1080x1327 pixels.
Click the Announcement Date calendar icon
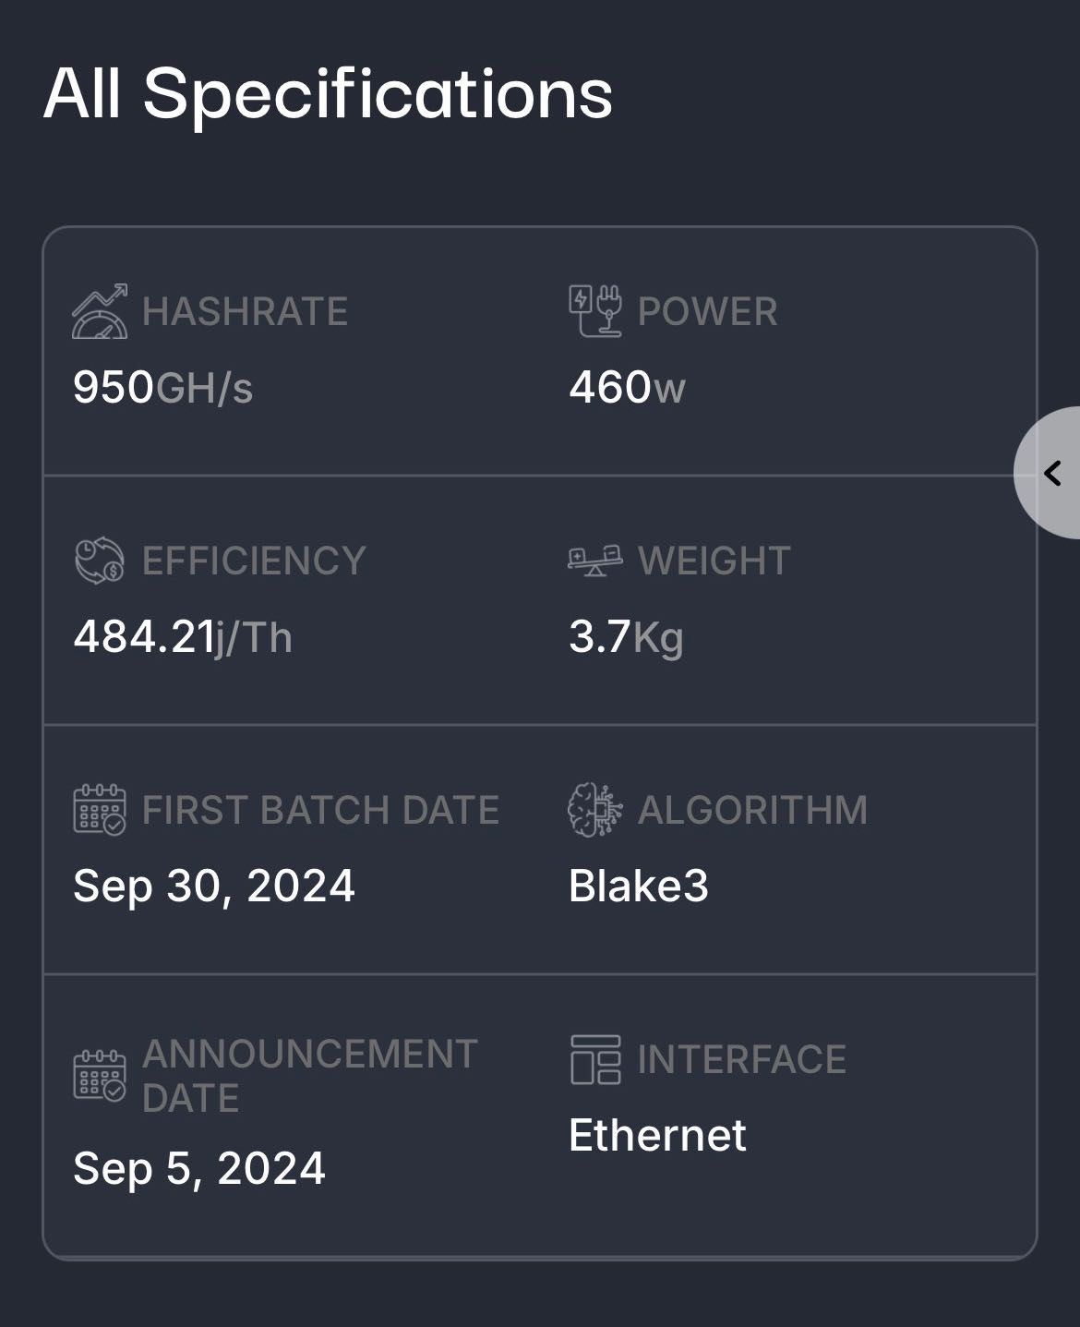(x=100, y=1076)
